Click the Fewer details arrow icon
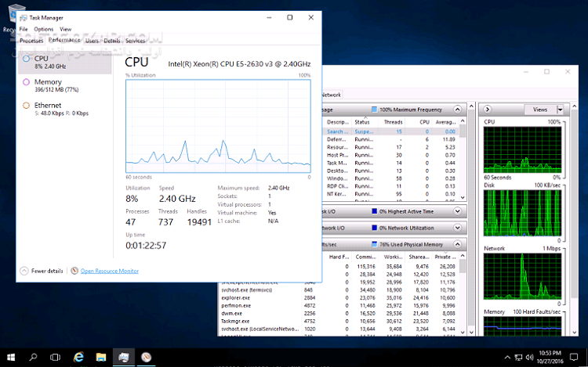588x367 pixels. tap(24, 271)
